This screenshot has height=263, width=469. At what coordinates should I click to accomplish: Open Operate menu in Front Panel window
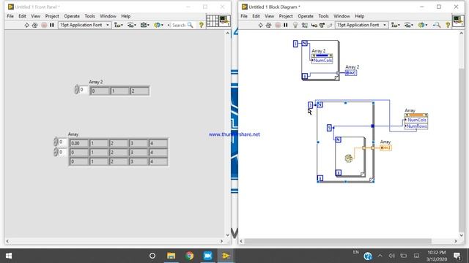pyautogui.click(x=72, y=16)
